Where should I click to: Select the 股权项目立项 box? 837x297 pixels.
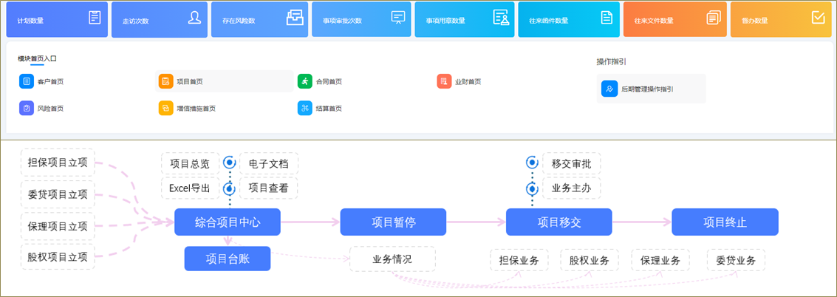tap(58, 257)
